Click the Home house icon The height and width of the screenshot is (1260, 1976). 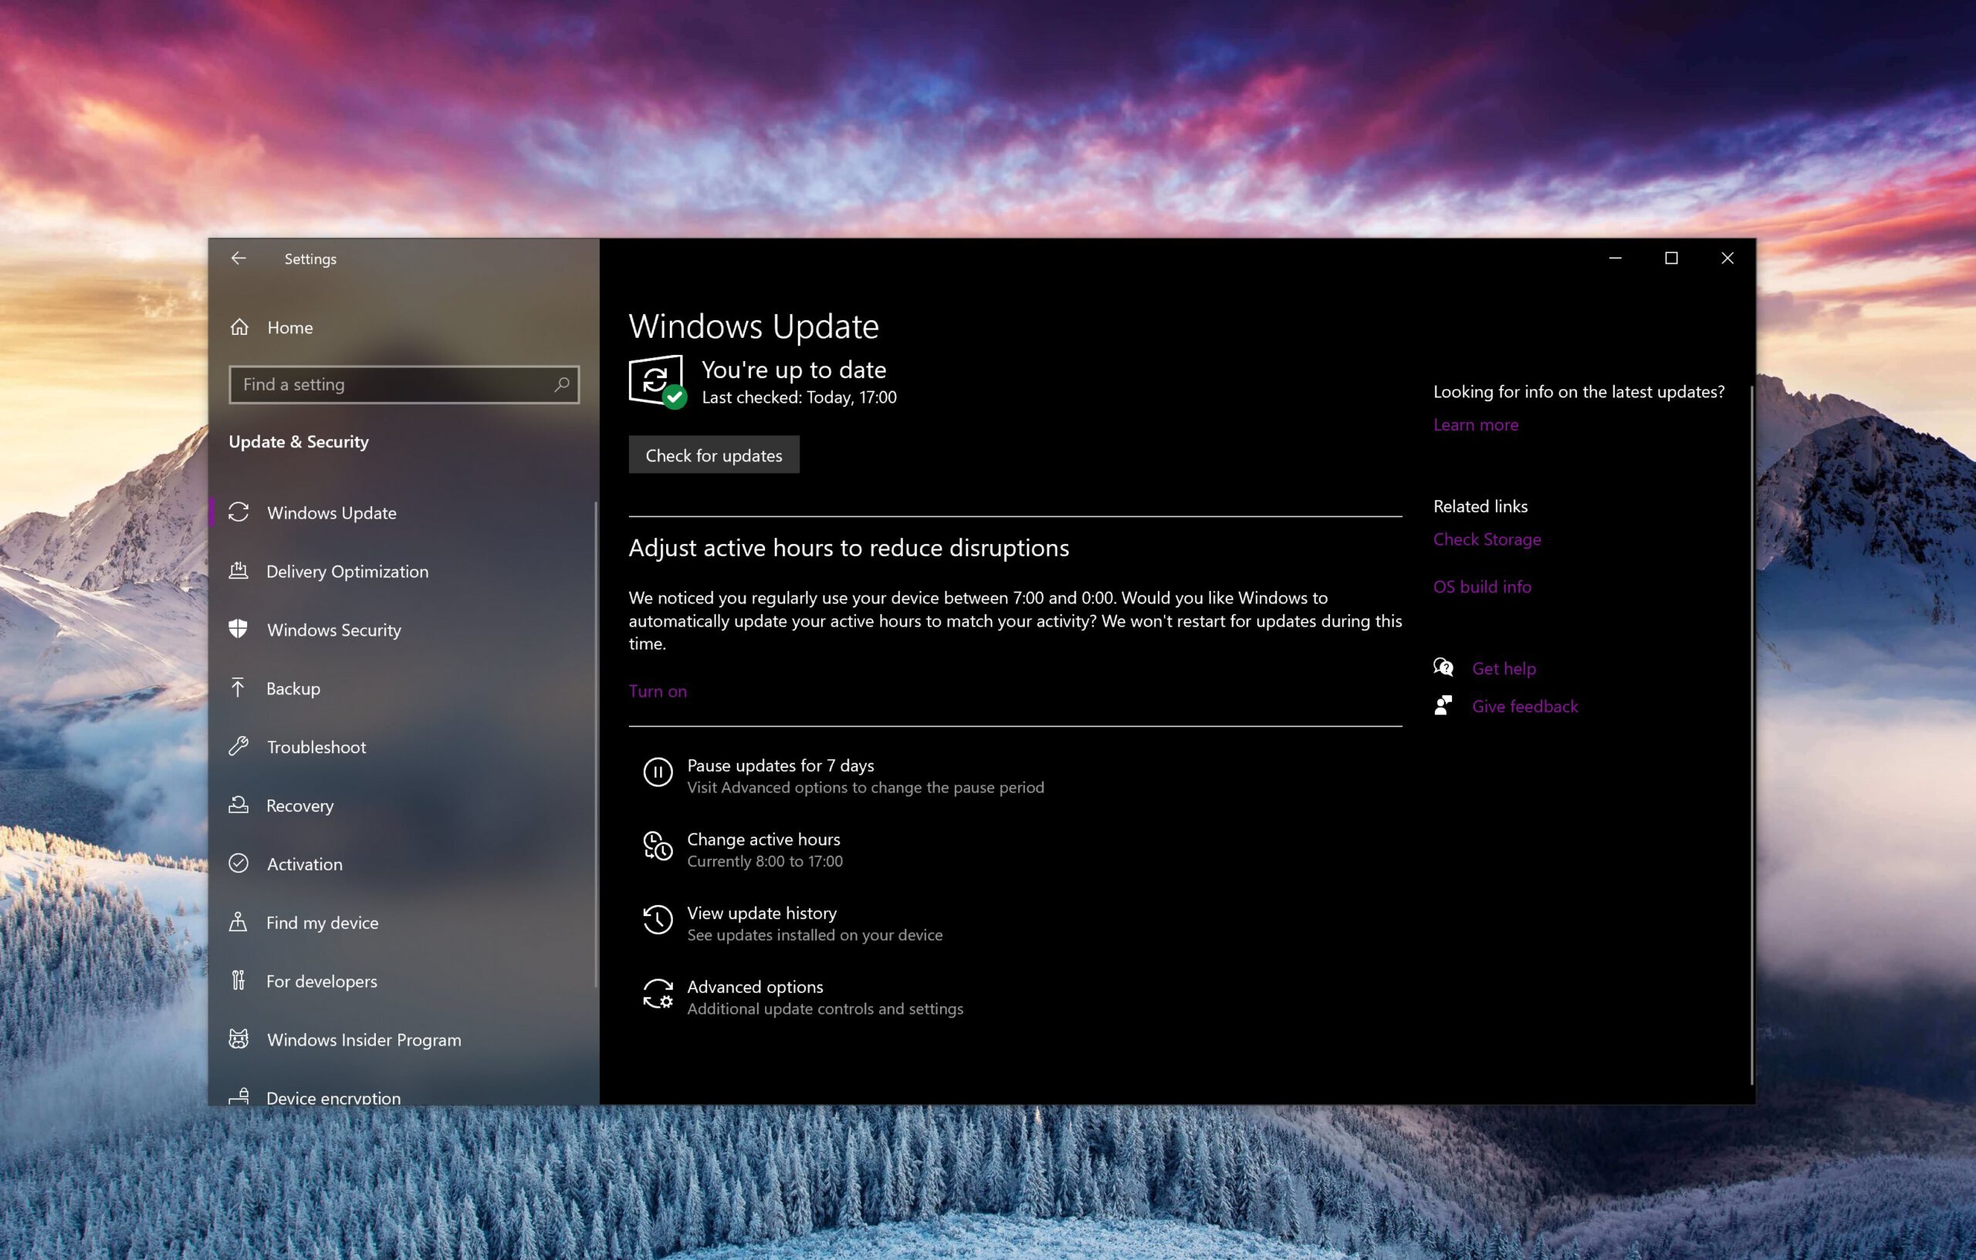pyautogui.click(x=239, y=326)
